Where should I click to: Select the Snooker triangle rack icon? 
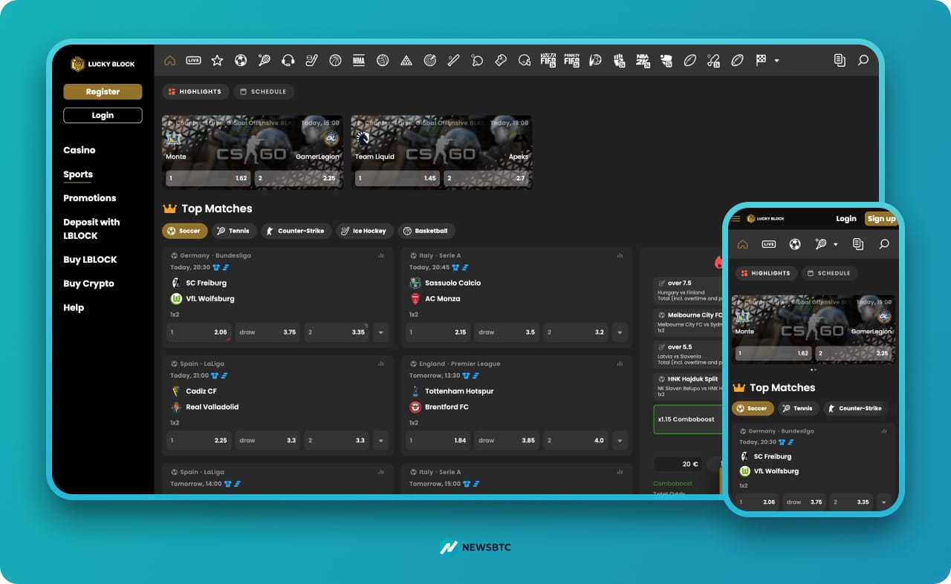point(406,60)
